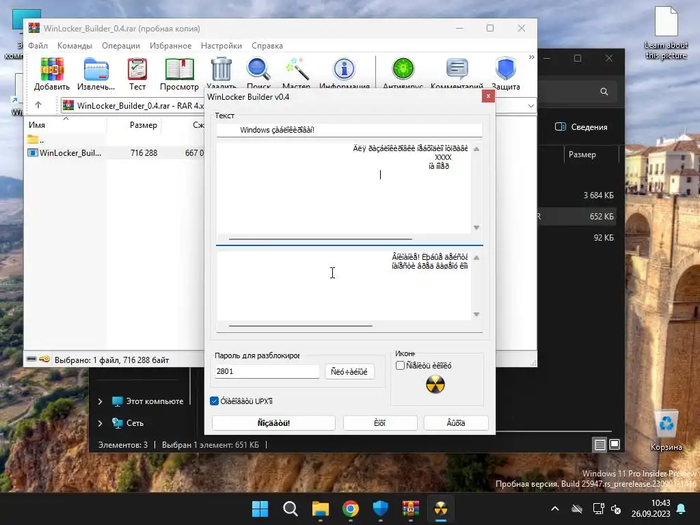Sort by the Размер column header in WinRAR
Screen dimensions: 700x525
[x=143, y=125]
